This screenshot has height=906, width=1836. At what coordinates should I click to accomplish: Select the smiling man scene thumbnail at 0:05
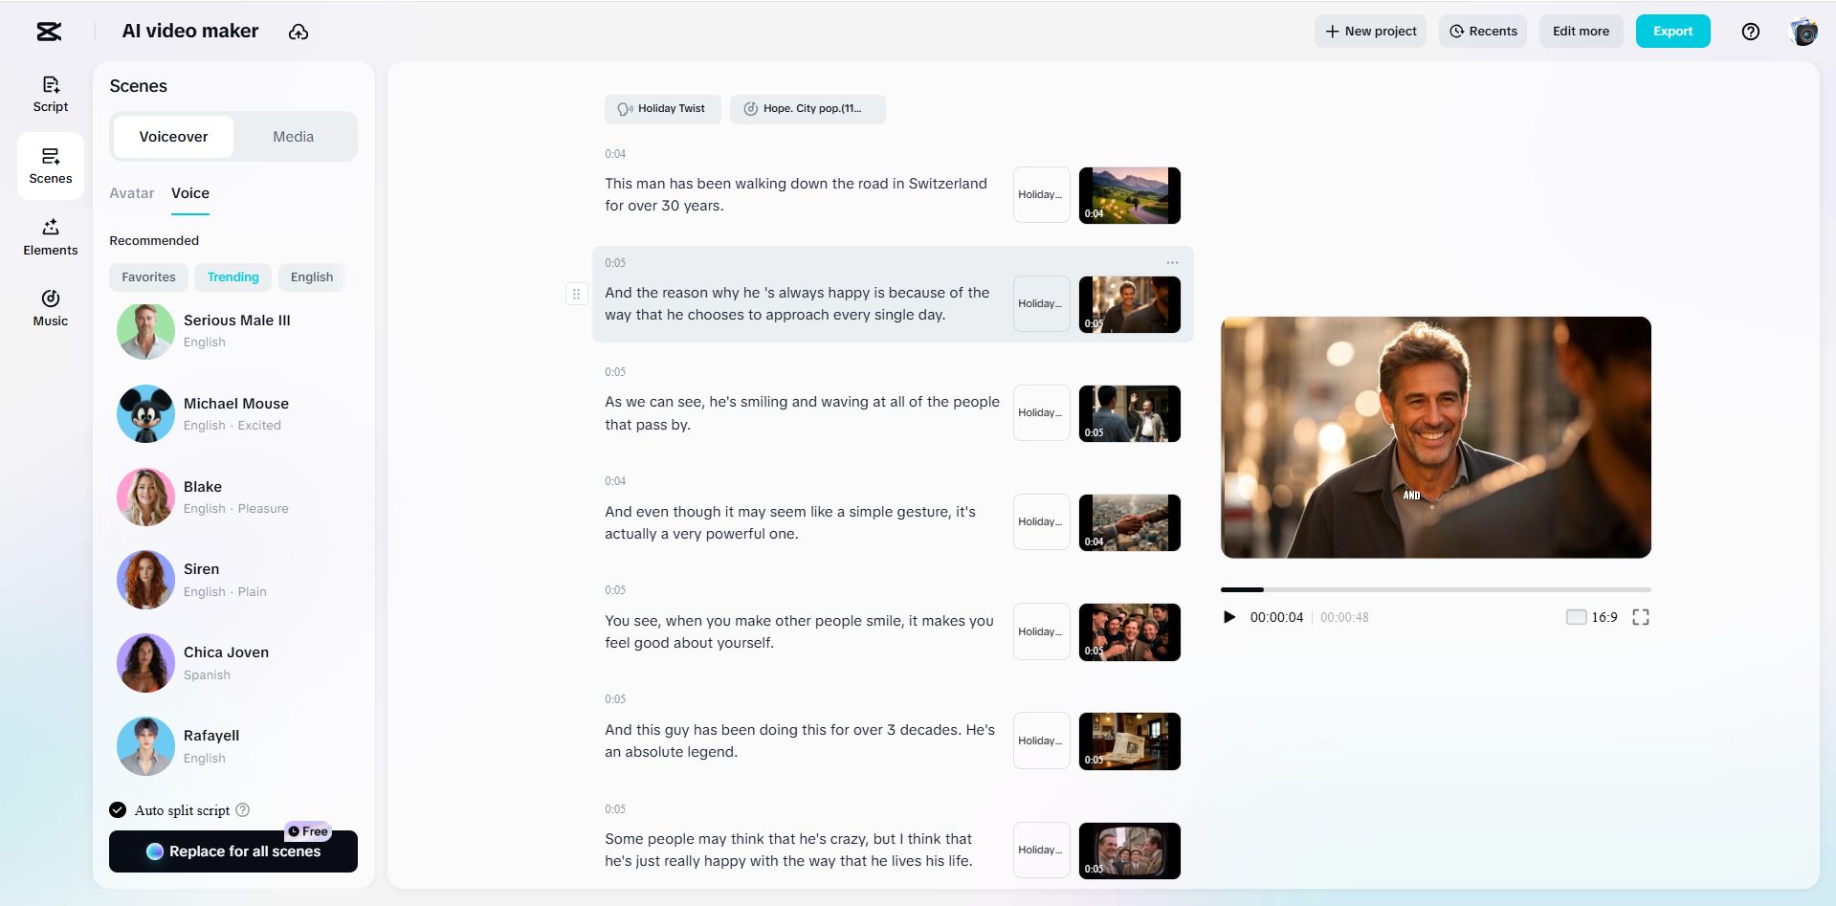[1130, 304]
